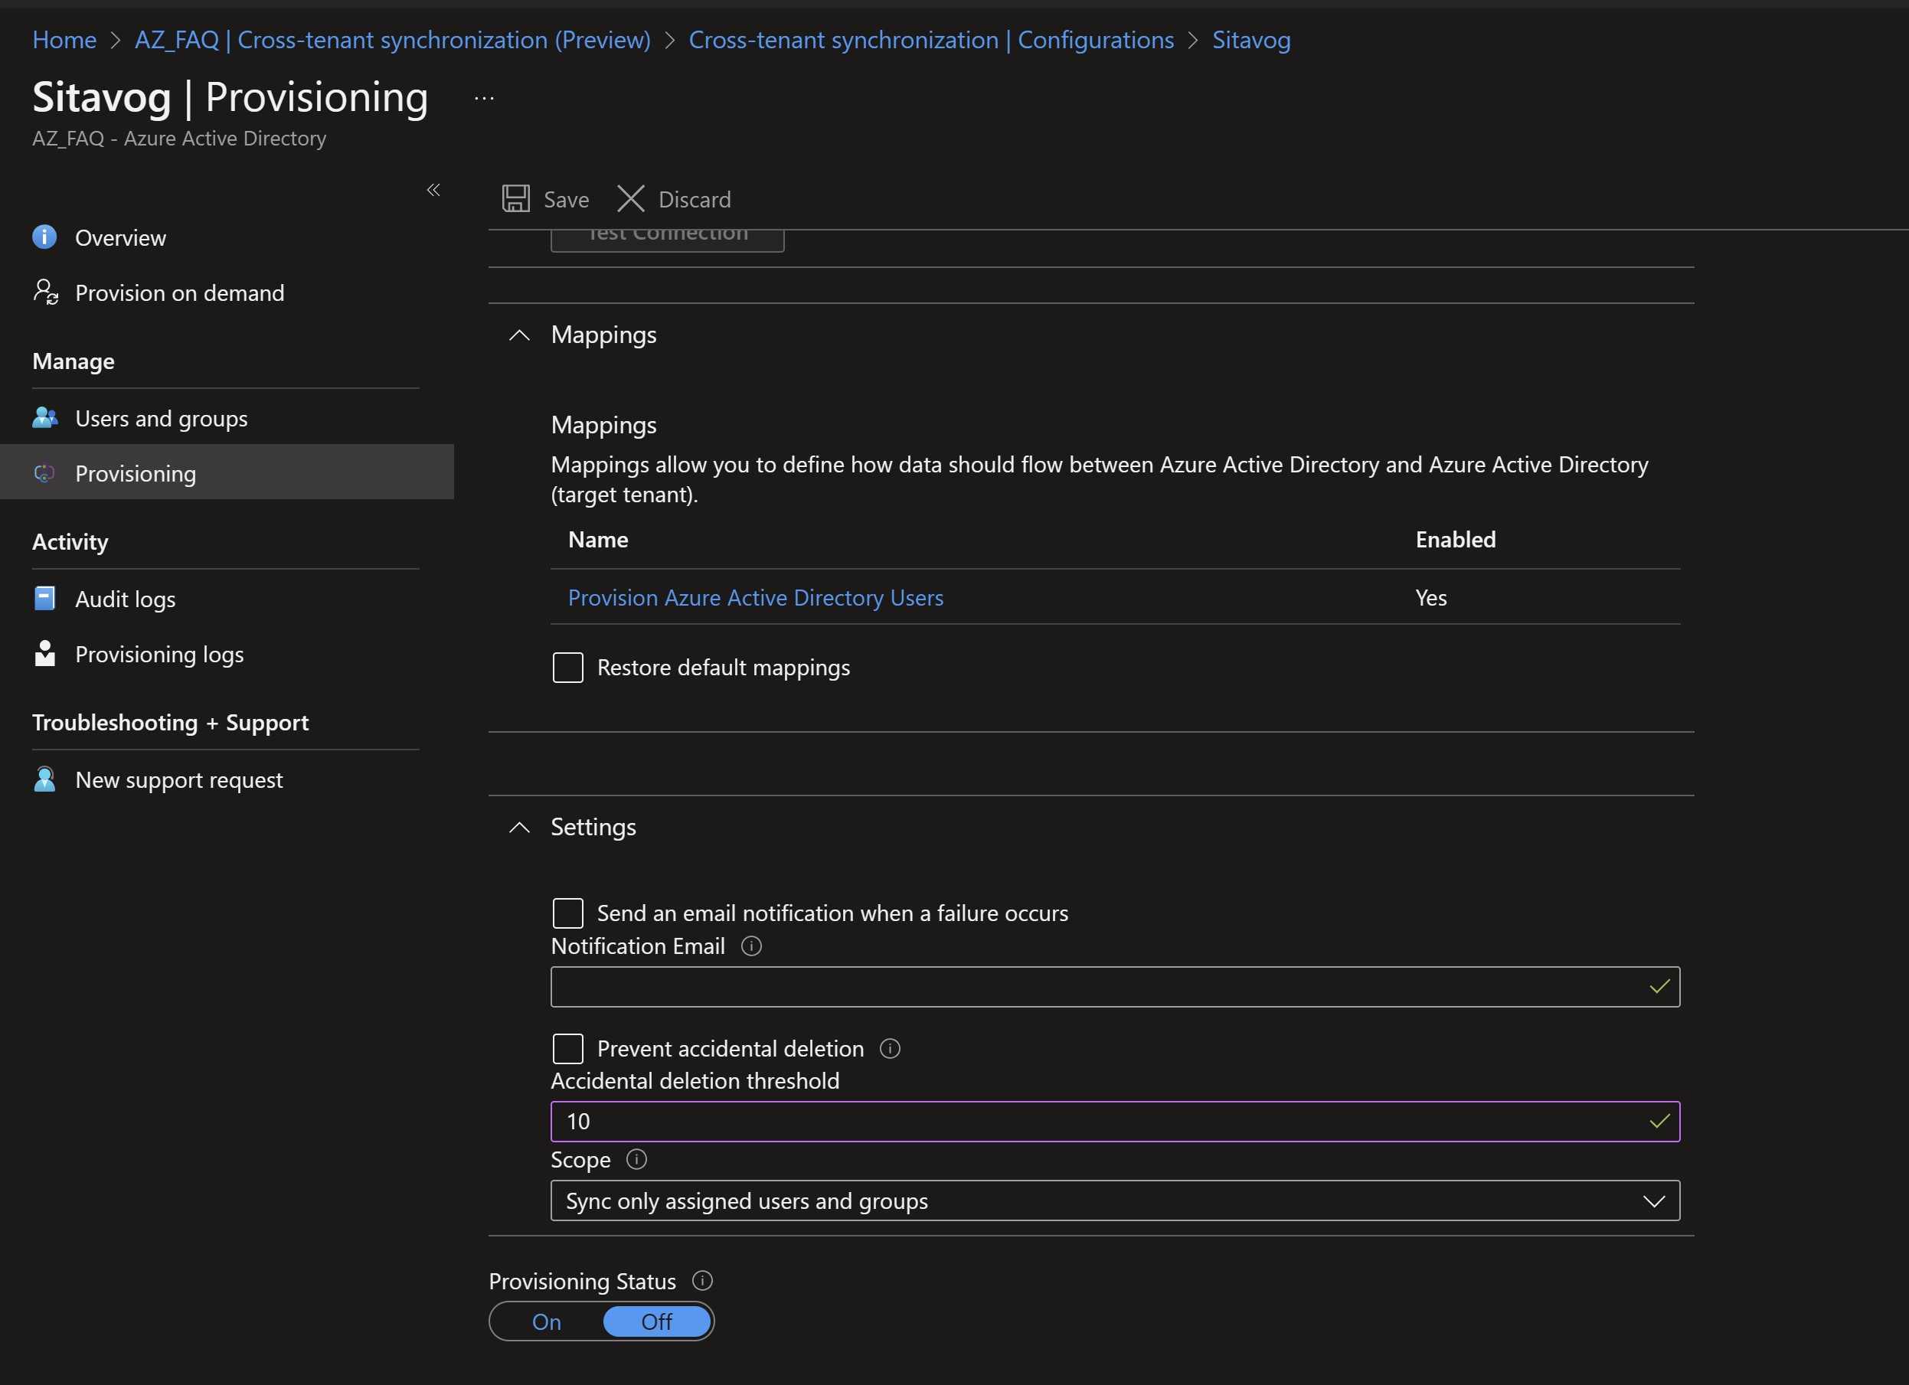1909x1385 pixels.
Task: Click the Discard X icon
Action: pos(630,199)
